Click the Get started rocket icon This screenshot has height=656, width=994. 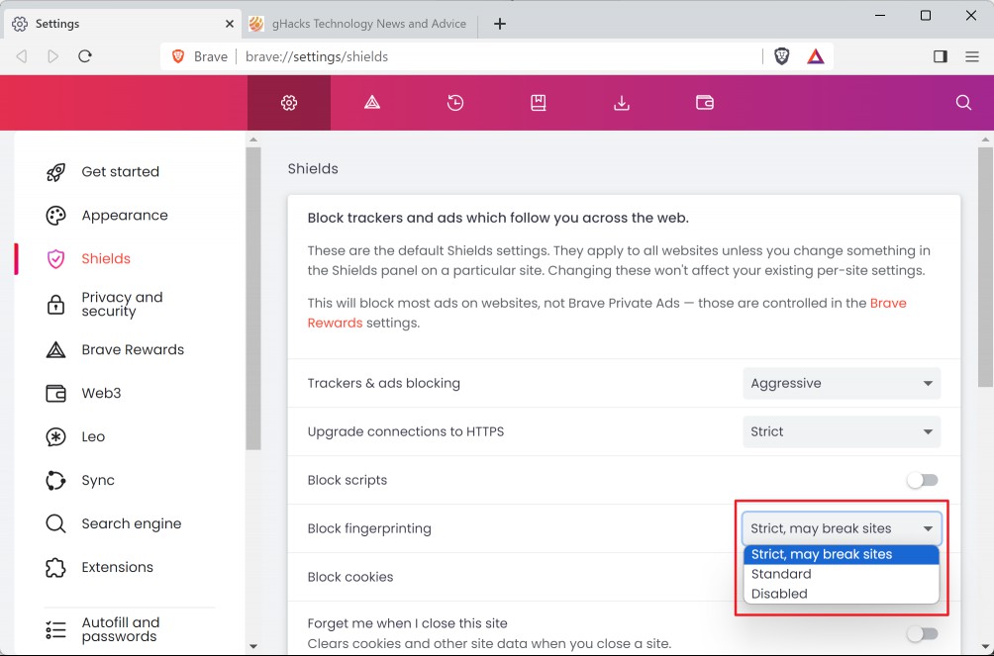(55, 172)
